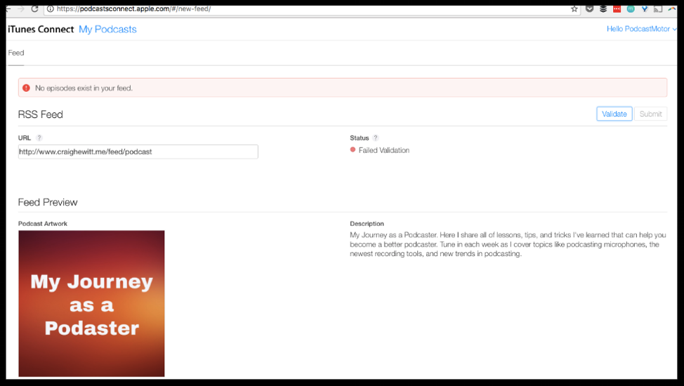Bookmark this page with the star icon
This screenshot has height=386, width=684.
574,8
